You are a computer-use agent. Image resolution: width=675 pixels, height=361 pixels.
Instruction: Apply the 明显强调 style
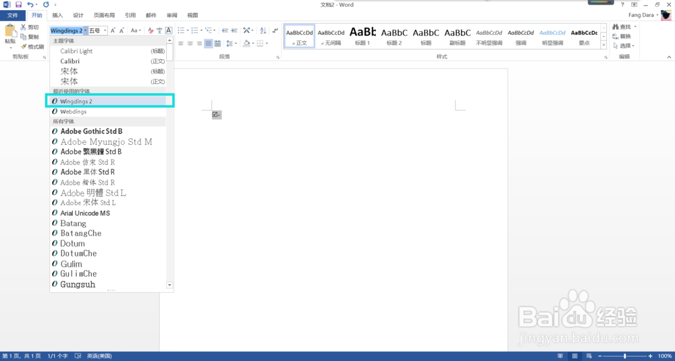[x=552, y=36]
